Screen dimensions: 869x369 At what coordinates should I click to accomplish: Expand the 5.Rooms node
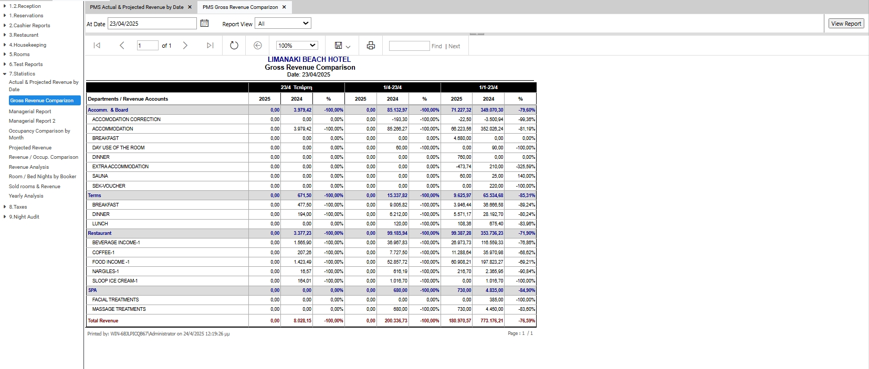pos(5,54)
